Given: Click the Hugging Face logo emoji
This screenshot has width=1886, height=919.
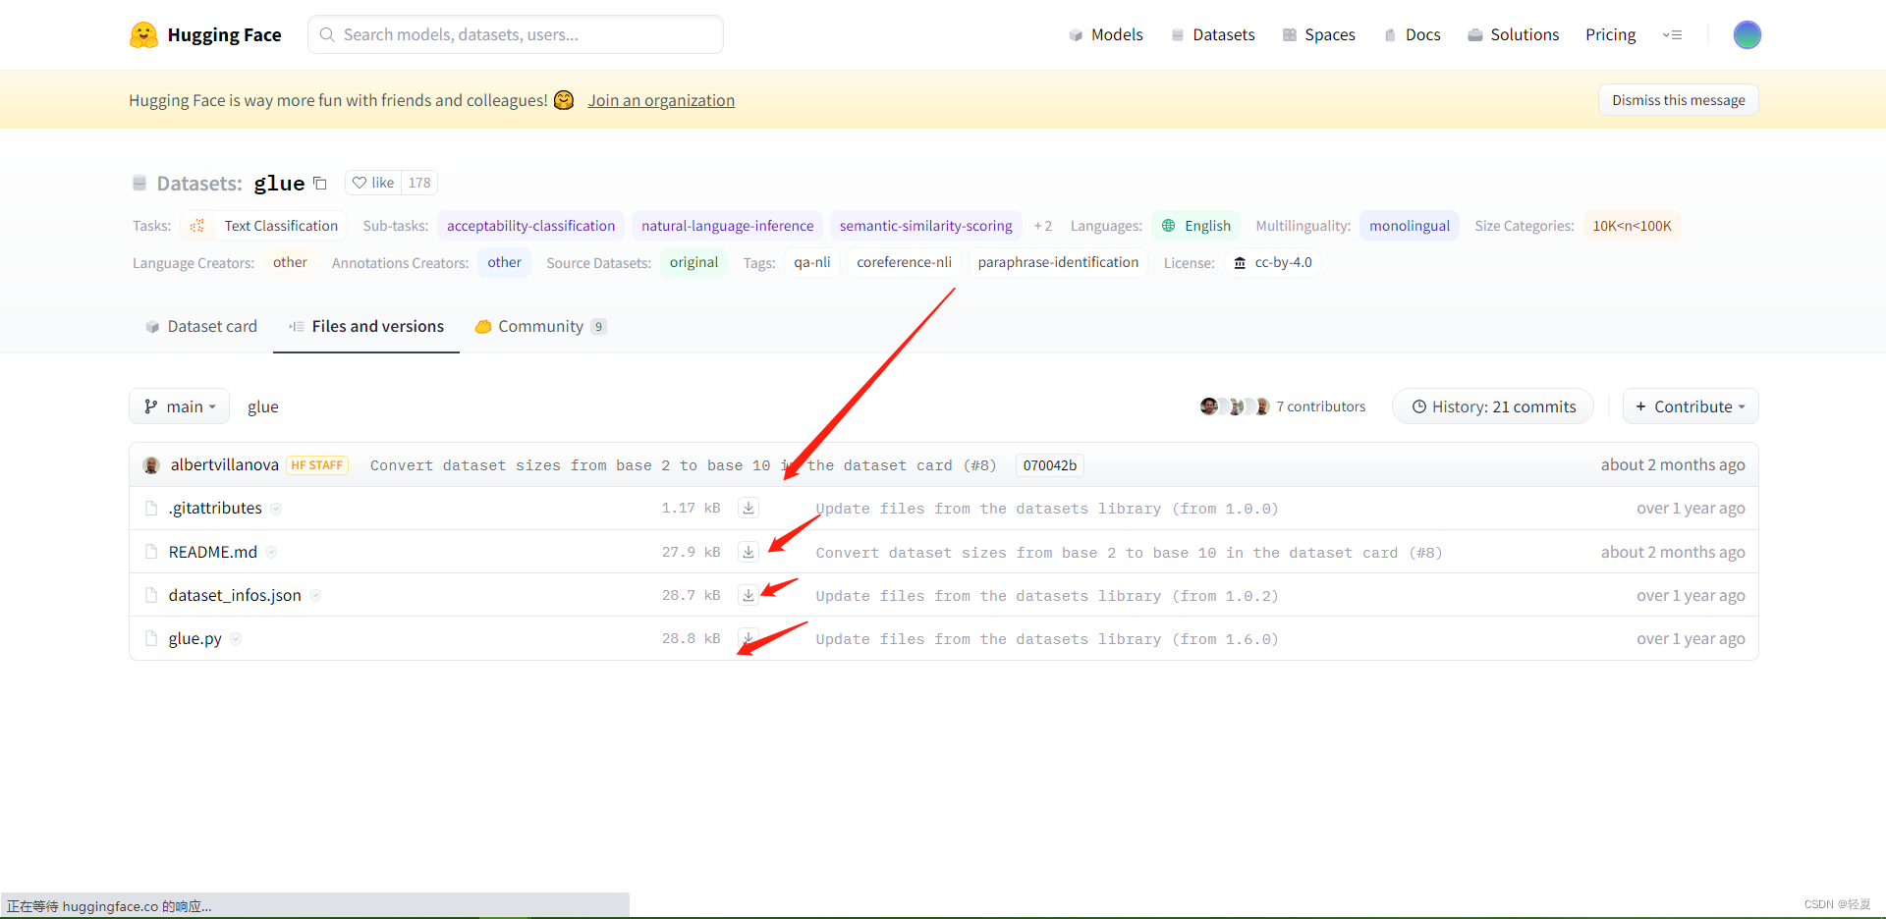Looking at the screenshot, I should 143,35.
